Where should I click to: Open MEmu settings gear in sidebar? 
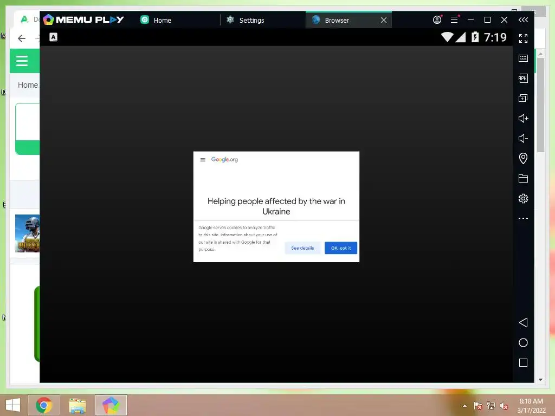pyautogui.click(x=523, y=198)
